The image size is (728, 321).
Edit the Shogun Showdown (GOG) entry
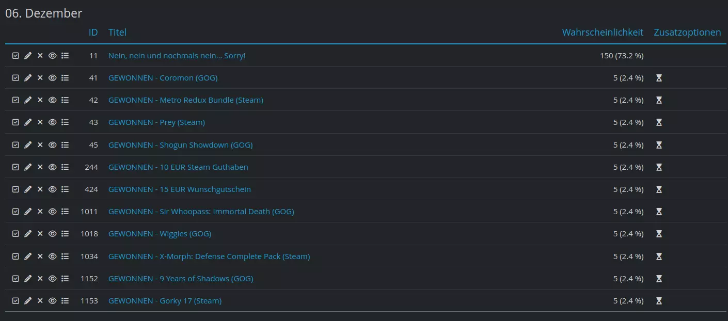tap(28, 145)
